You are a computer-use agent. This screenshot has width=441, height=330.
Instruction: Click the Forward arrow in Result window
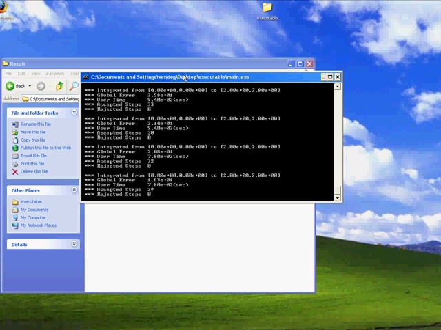pos(41,86)
